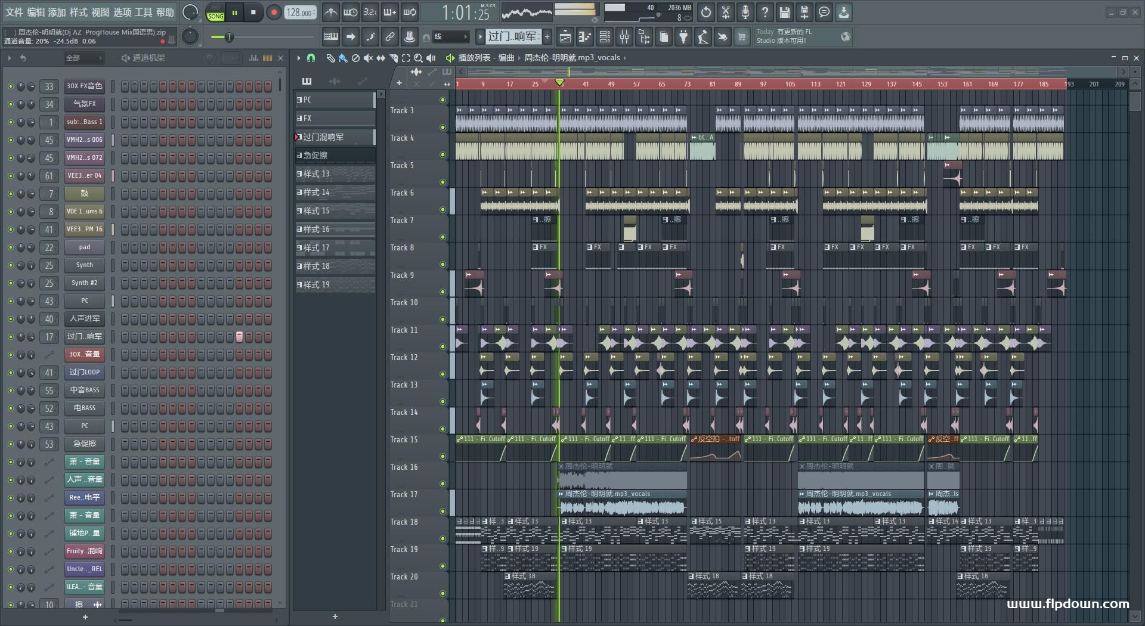Toggle mute LED of channel 30X FX音色
The image size is (1145, 626).
click(10, 86)
